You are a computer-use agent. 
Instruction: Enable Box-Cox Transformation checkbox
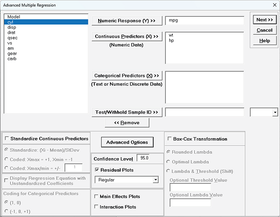click(x=169, y=139)
